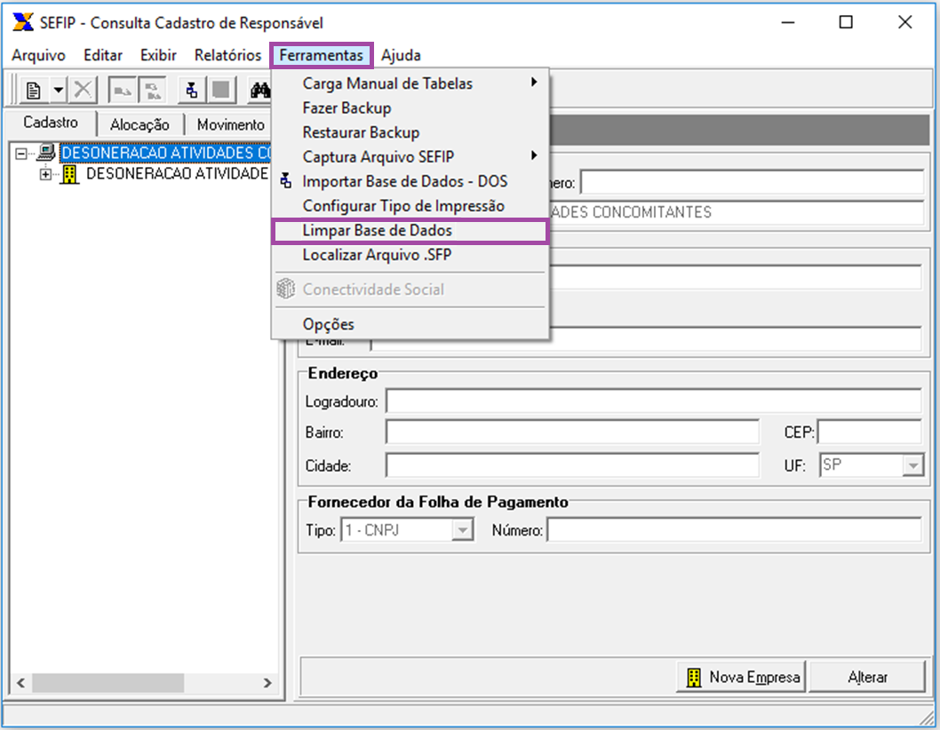Click the tree horizontal scrollbar thumb
Image resolution: width=940 pixels, height=730 pixels.
pyautogui.click(x=108, y=683)
